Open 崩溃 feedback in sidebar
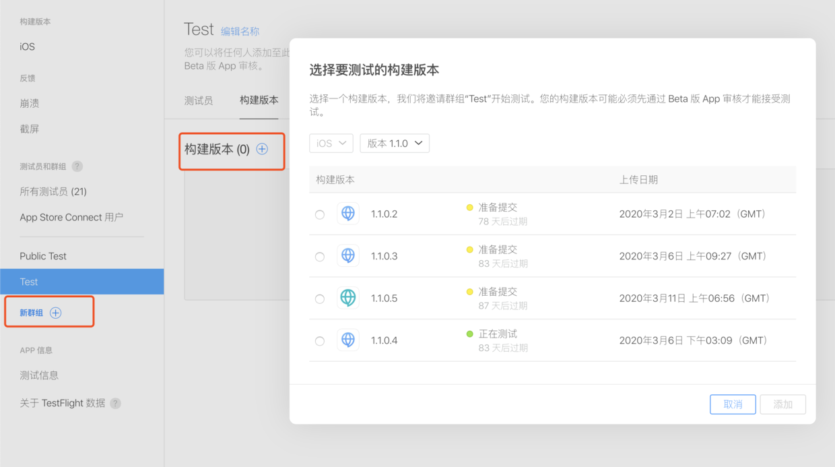This screenshot has width=835, height=467. (x=30, y=103)
